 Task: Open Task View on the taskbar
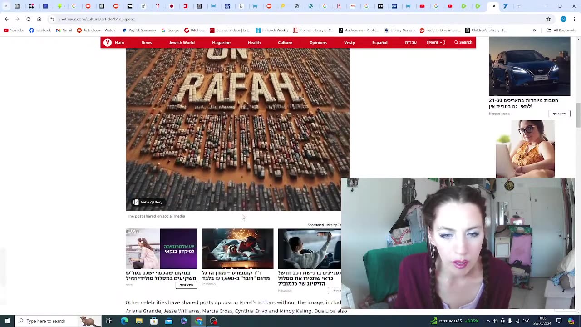click(x=109, y=321)
